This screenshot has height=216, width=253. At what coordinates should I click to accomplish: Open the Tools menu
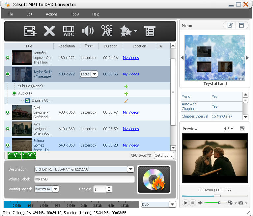[75, 14]
